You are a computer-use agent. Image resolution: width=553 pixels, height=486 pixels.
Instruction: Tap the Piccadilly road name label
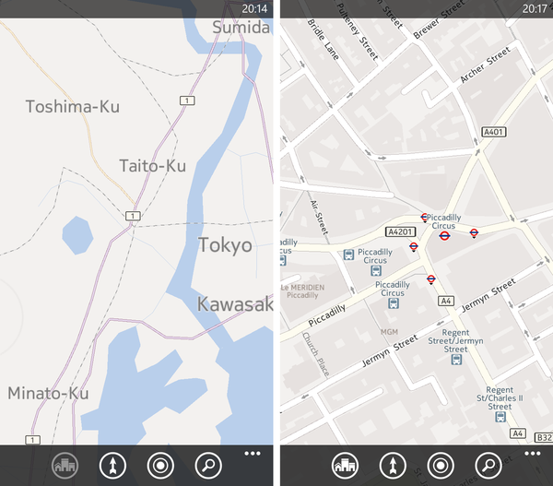[x=327, y=315]
